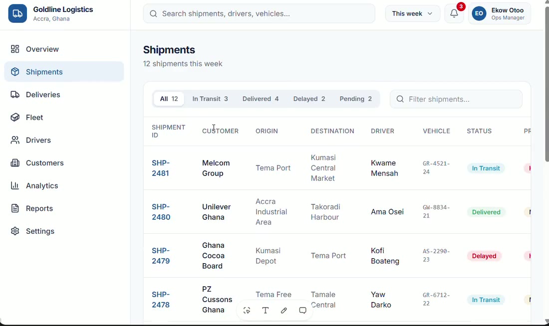This screenshot has height=326, width=549.
Task: Select the pencil draw tool in floating toolbar
Action: (x=284, y=310)
